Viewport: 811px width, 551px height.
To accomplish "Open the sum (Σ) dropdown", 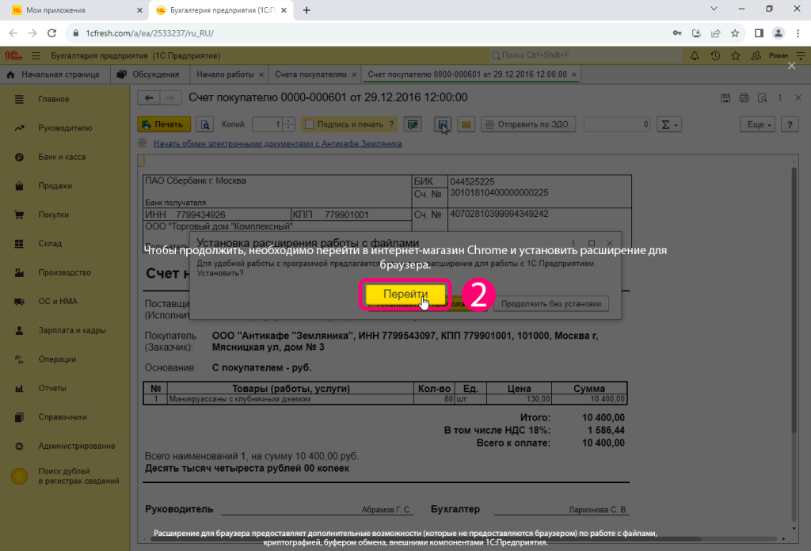I will tap(669, 124).
